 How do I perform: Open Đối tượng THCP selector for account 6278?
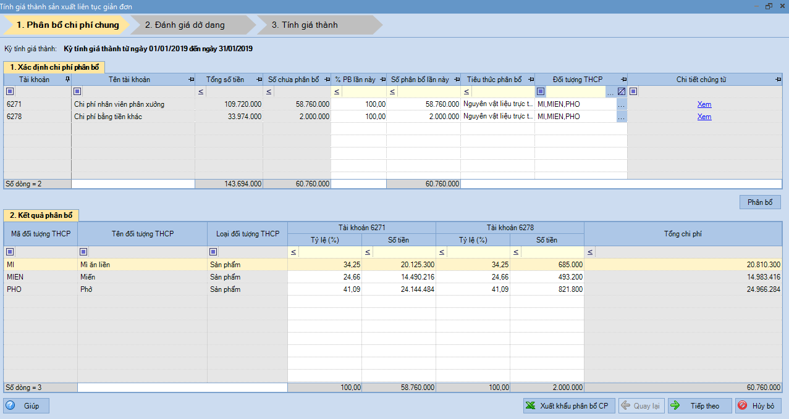point(621,117)
